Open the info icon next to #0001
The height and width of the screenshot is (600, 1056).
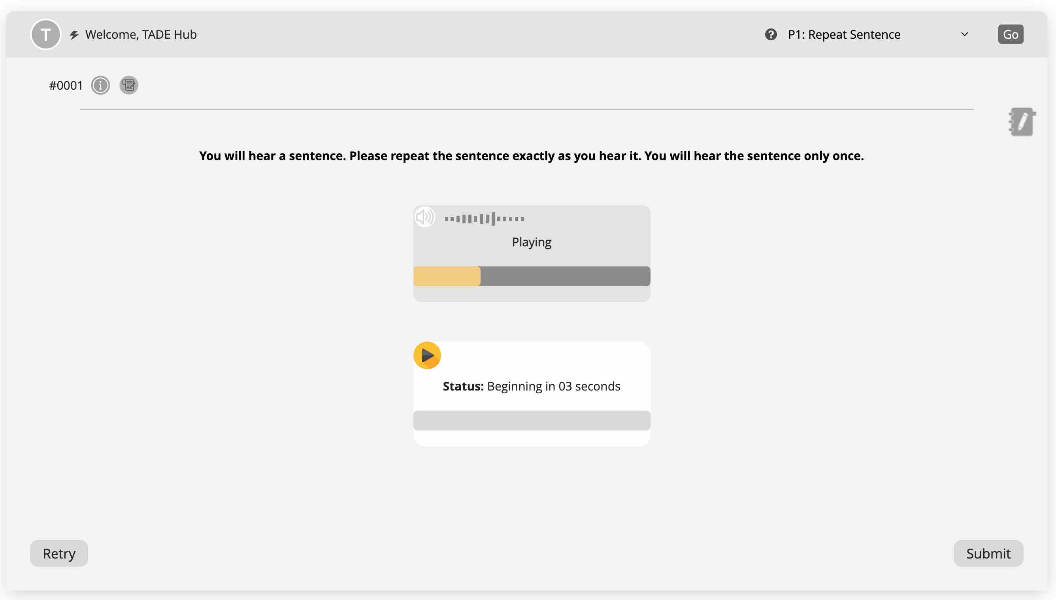click(100, 86)
